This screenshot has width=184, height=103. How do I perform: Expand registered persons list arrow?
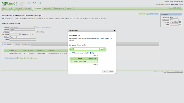[35, 27]
